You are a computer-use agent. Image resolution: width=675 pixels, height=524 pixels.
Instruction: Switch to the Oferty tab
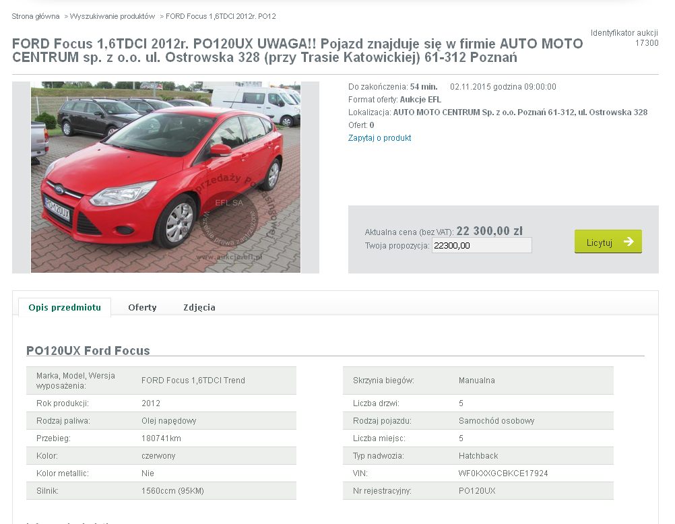(142, 307)
